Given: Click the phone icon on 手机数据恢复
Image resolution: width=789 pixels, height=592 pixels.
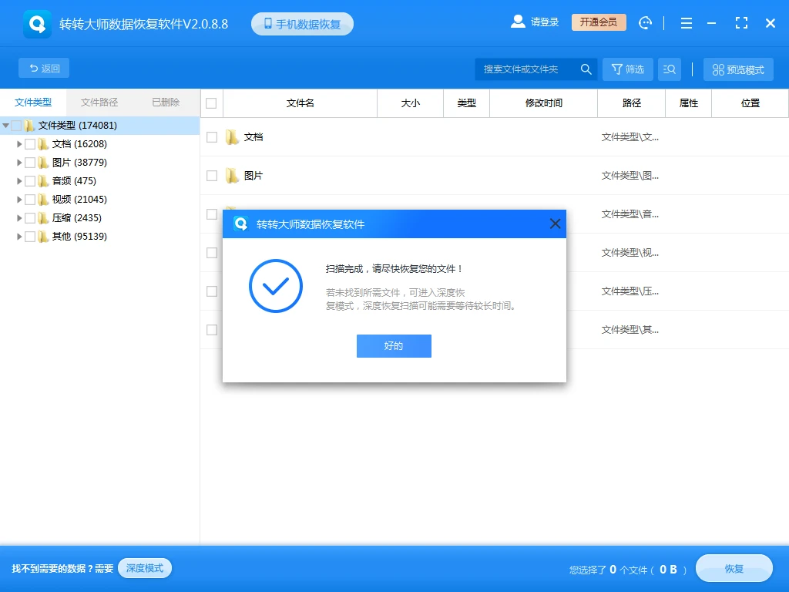Looking at the screenshot, I should [x=269, y=23].
